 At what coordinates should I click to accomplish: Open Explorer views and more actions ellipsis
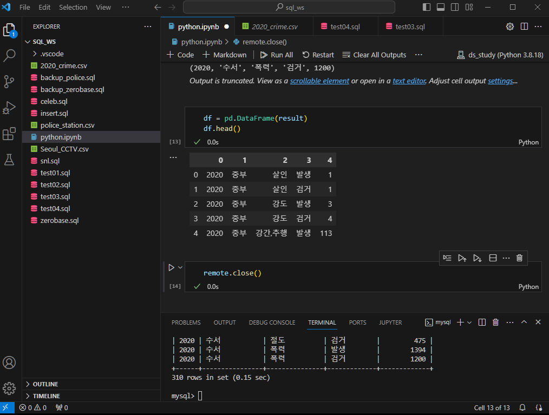point(148,27)
